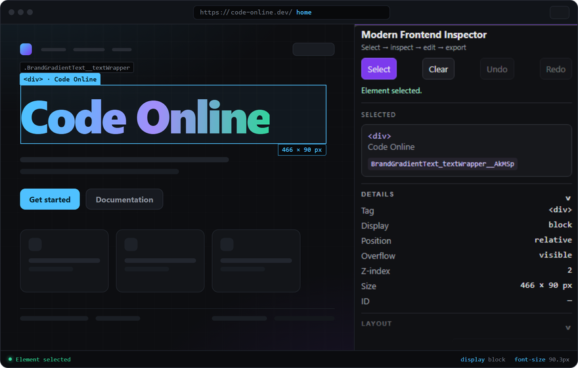Click the third placeholder feature card
This screenshot has height=368, width=578.
click(256, 261)
